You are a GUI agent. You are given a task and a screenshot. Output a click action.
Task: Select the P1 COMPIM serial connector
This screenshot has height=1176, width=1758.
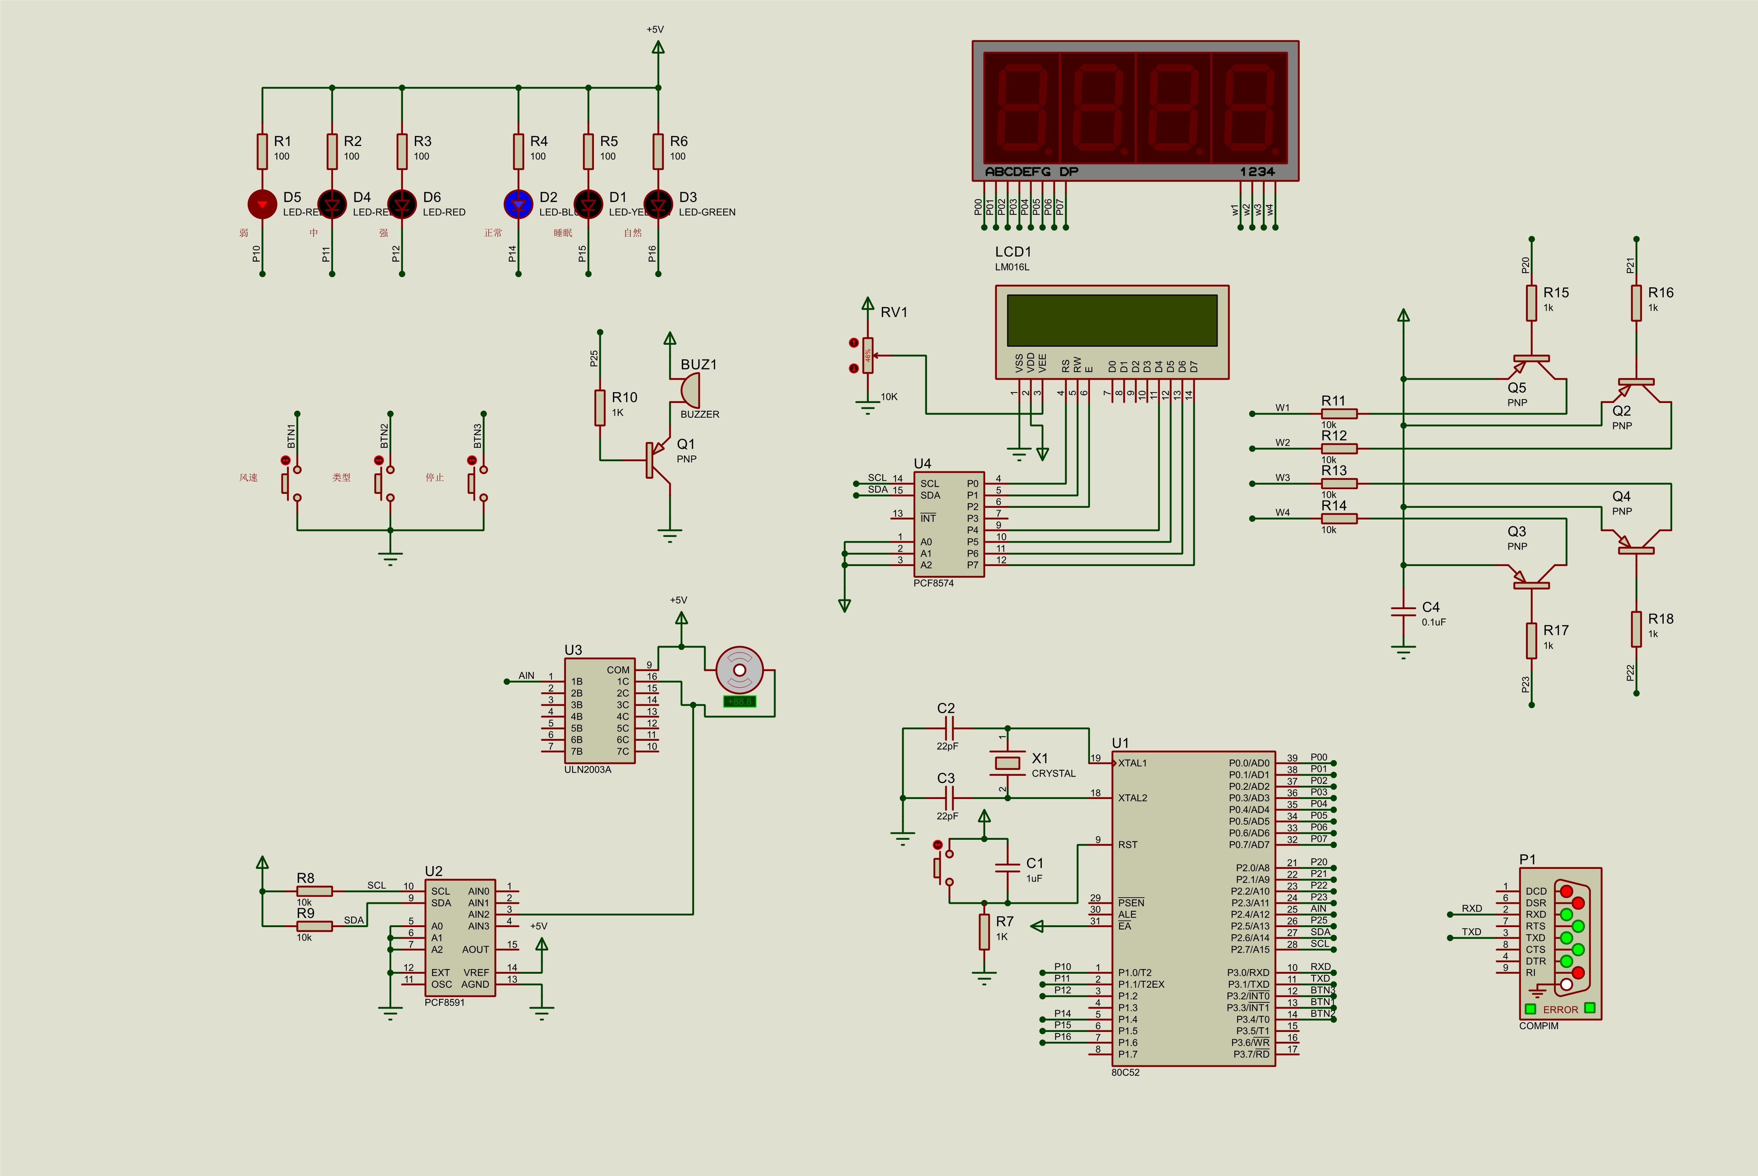(1560, 943)
